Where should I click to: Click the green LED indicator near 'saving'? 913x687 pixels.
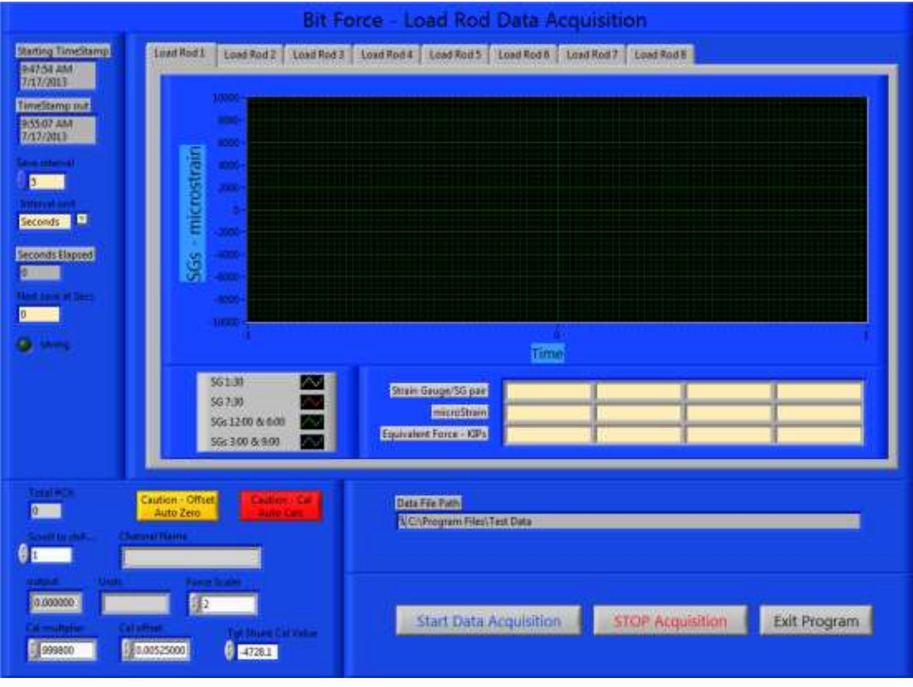(x=24, y=345)
